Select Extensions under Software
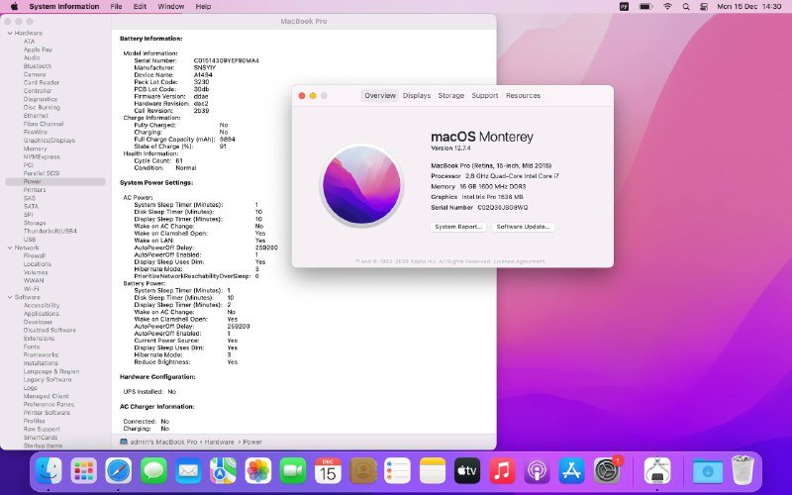 pos(39,339)
